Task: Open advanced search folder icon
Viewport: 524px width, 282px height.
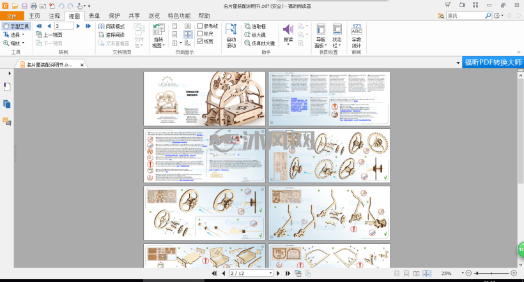Action: click(441, 16)
